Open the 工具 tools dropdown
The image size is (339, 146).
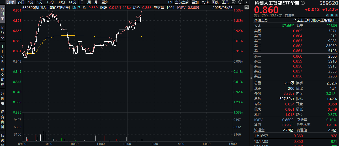(225, 2)
